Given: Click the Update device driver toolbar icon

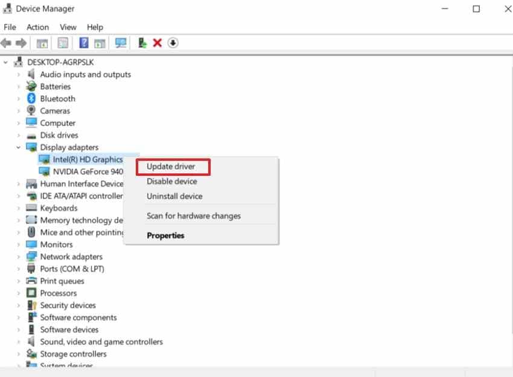Looking at the screenshot, I should [142, 43].
